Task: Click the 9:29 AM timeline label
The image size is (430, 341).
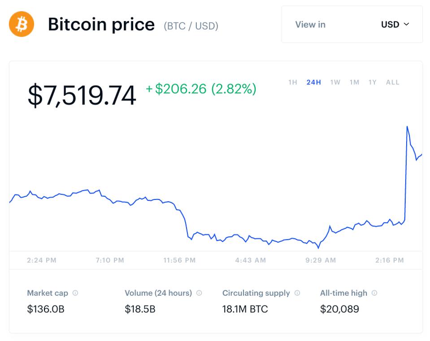Action: 320,260
